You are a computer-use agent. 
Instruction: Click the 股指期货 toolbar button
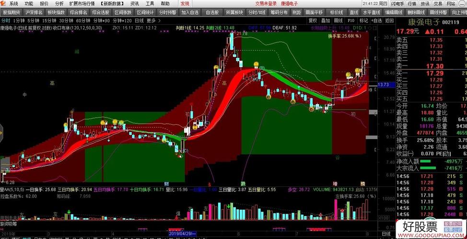point(12,12)
